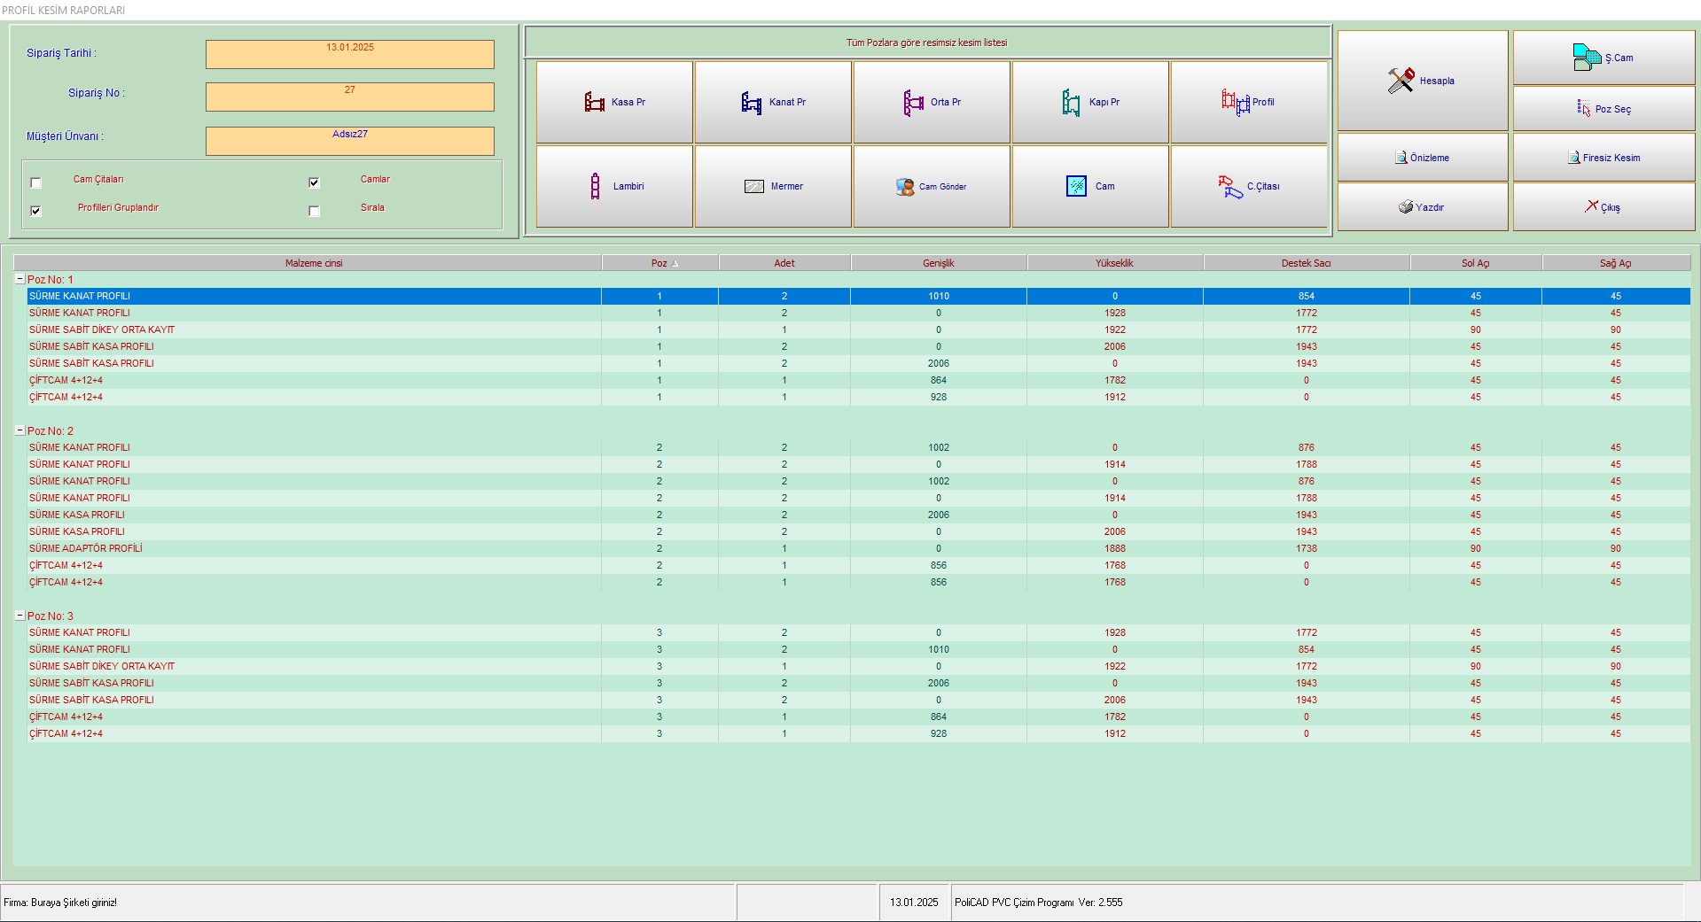This screenshot has height=922, width=1701.
Task: Click the Malzeme cinsi column header
Action: click(x=313, y=263)
